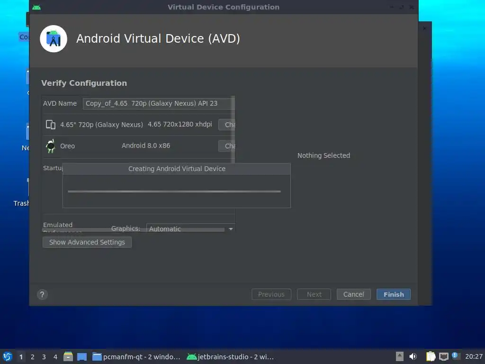Switch to the pcmanfm-qt taskbar entry
This screenshot has height=364, width=485.
coord(136,357)
